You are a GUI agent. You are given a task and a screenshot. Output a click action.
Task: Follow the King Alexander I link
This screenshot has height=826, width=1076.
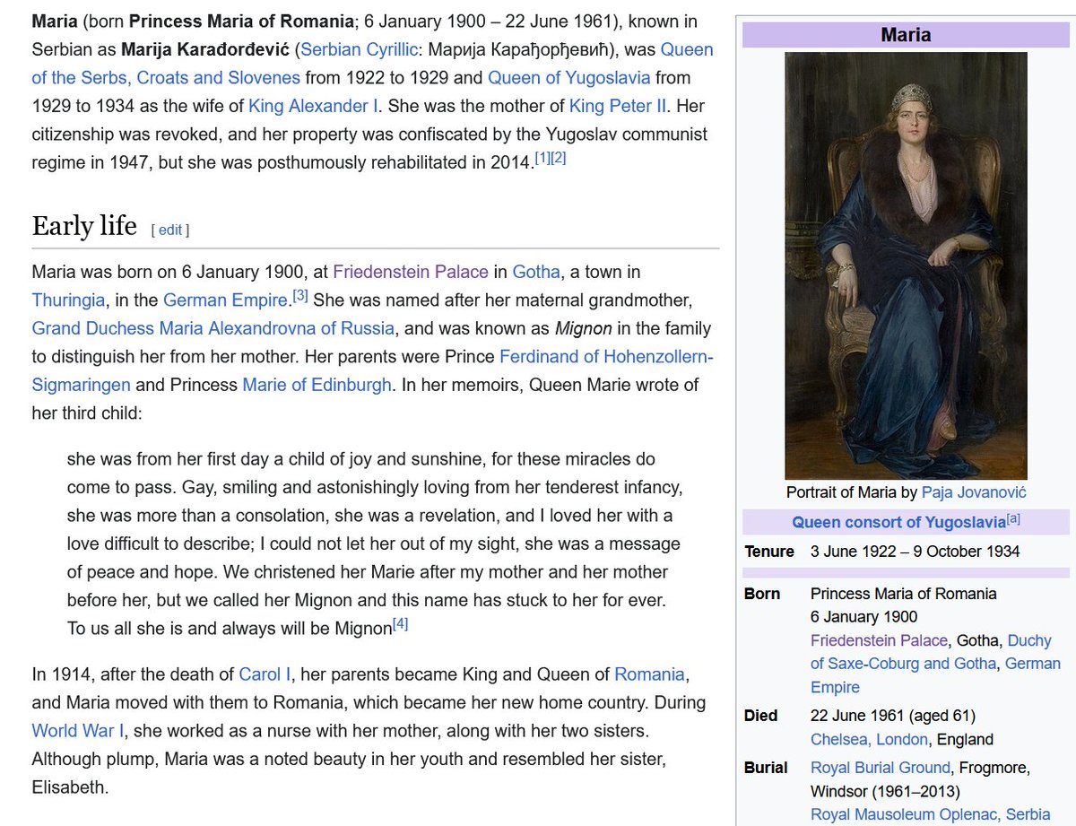click(313, 106)
